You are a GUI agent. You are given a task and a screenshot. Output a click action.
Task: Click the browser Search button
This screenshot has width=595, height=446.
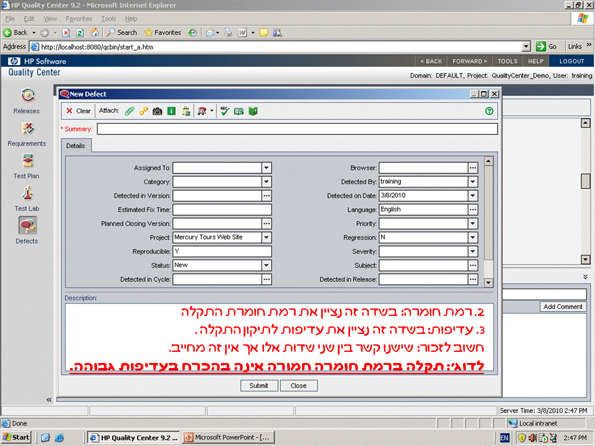pos(121,33)
